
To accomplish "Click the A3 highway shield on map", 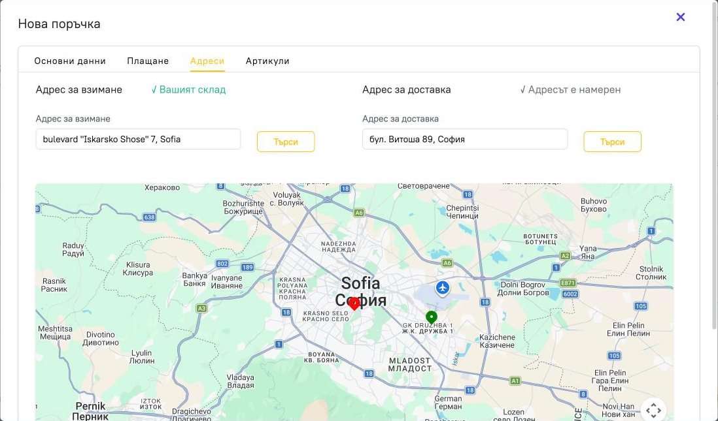I will (x=201, y=308).
